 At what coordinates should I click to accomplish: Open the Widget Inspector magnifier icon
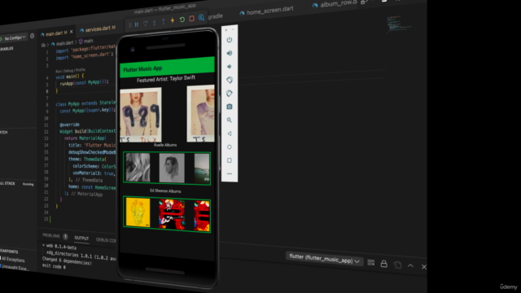click(x=201, y=18)
